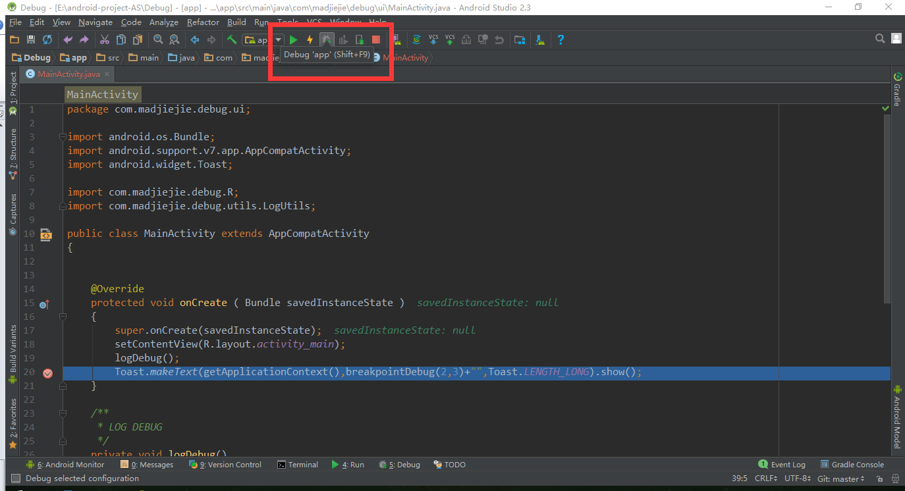Open the Android Monitor panel
905x491 pixels.
[65, 465]
